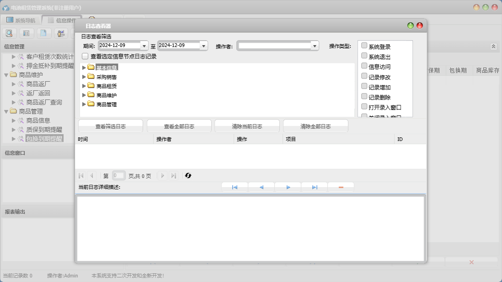Go to first log record with blue arrow
Viewport: 502px width, 282px height.
(x=235, y=187)
